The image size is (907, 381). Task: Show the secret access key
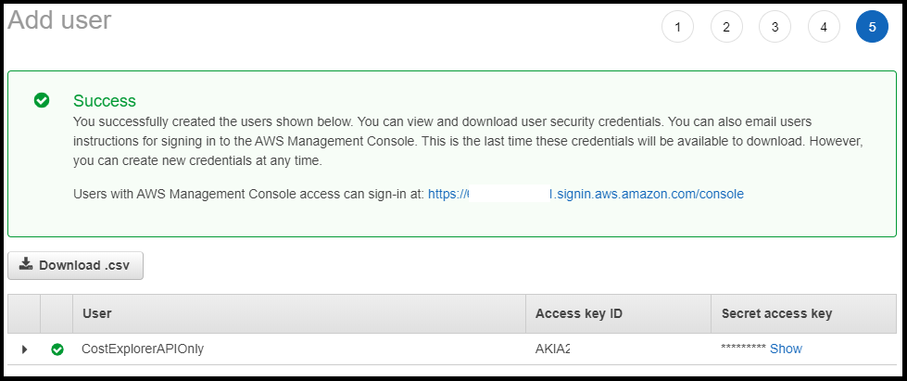(x=786, y=349)
